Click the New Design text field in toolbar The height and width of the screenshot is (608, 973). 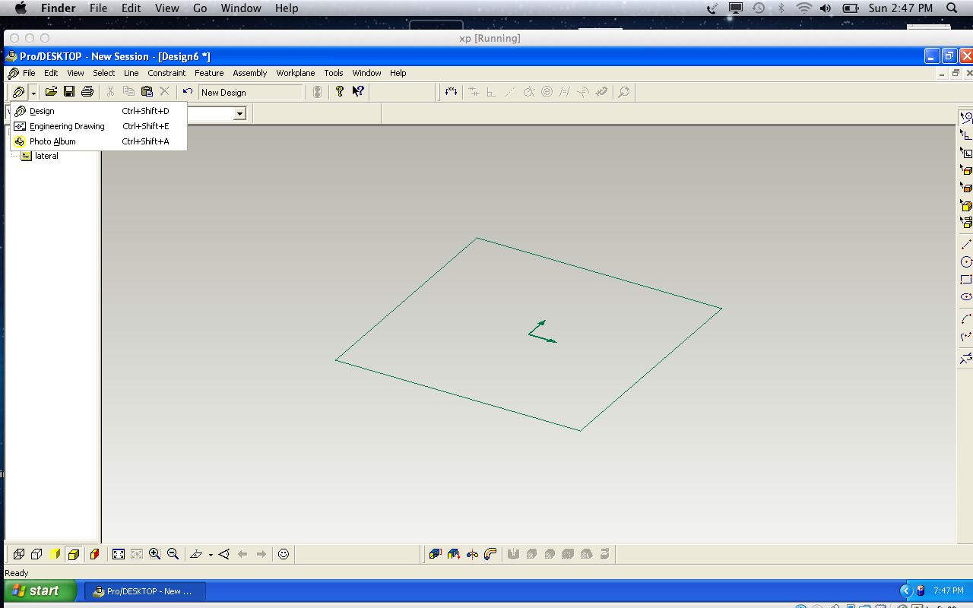251,92
